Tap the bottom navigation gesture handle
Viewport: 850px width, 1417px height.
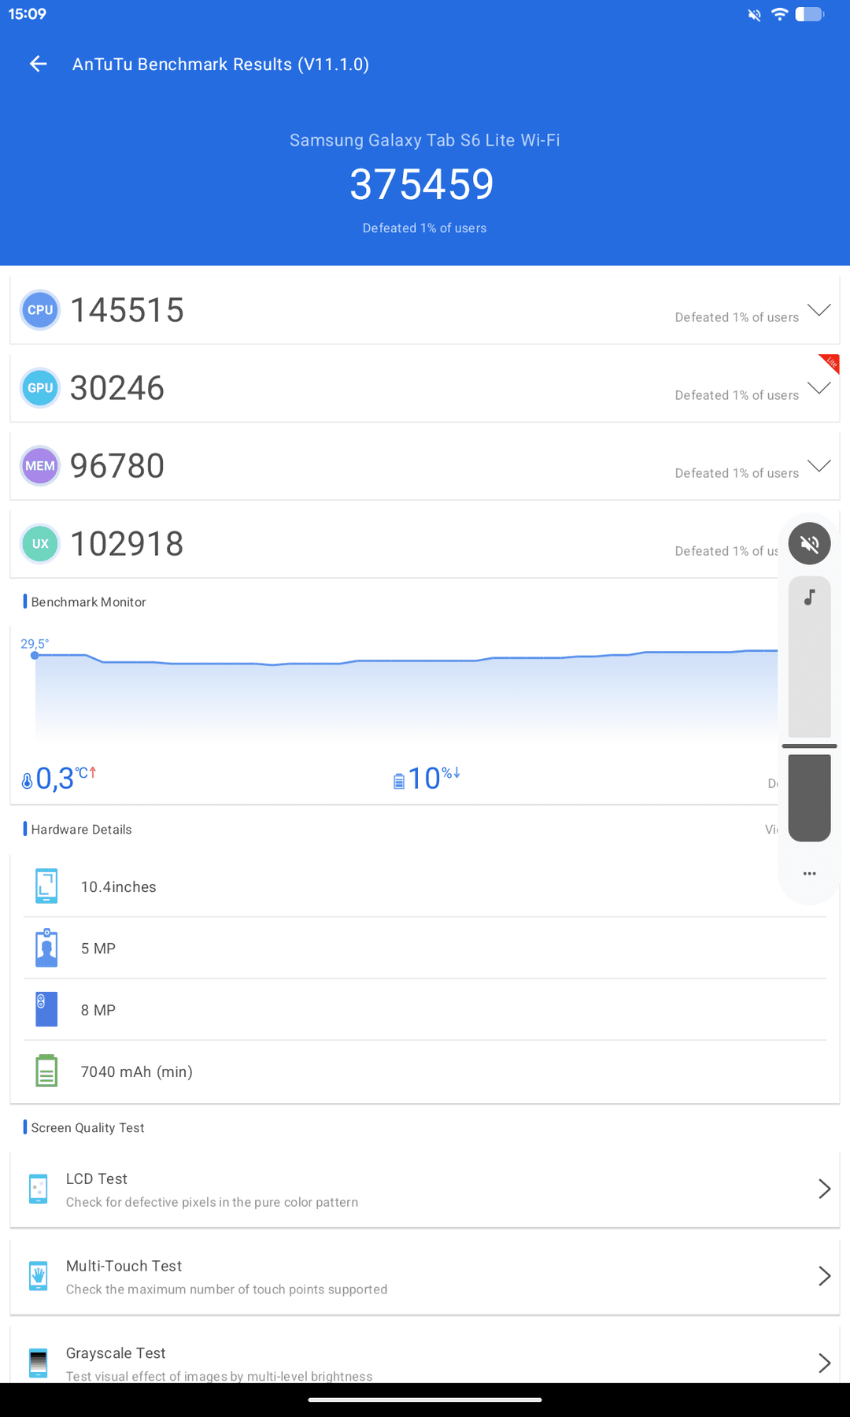pyautogui.click(x=425, y=1400)
